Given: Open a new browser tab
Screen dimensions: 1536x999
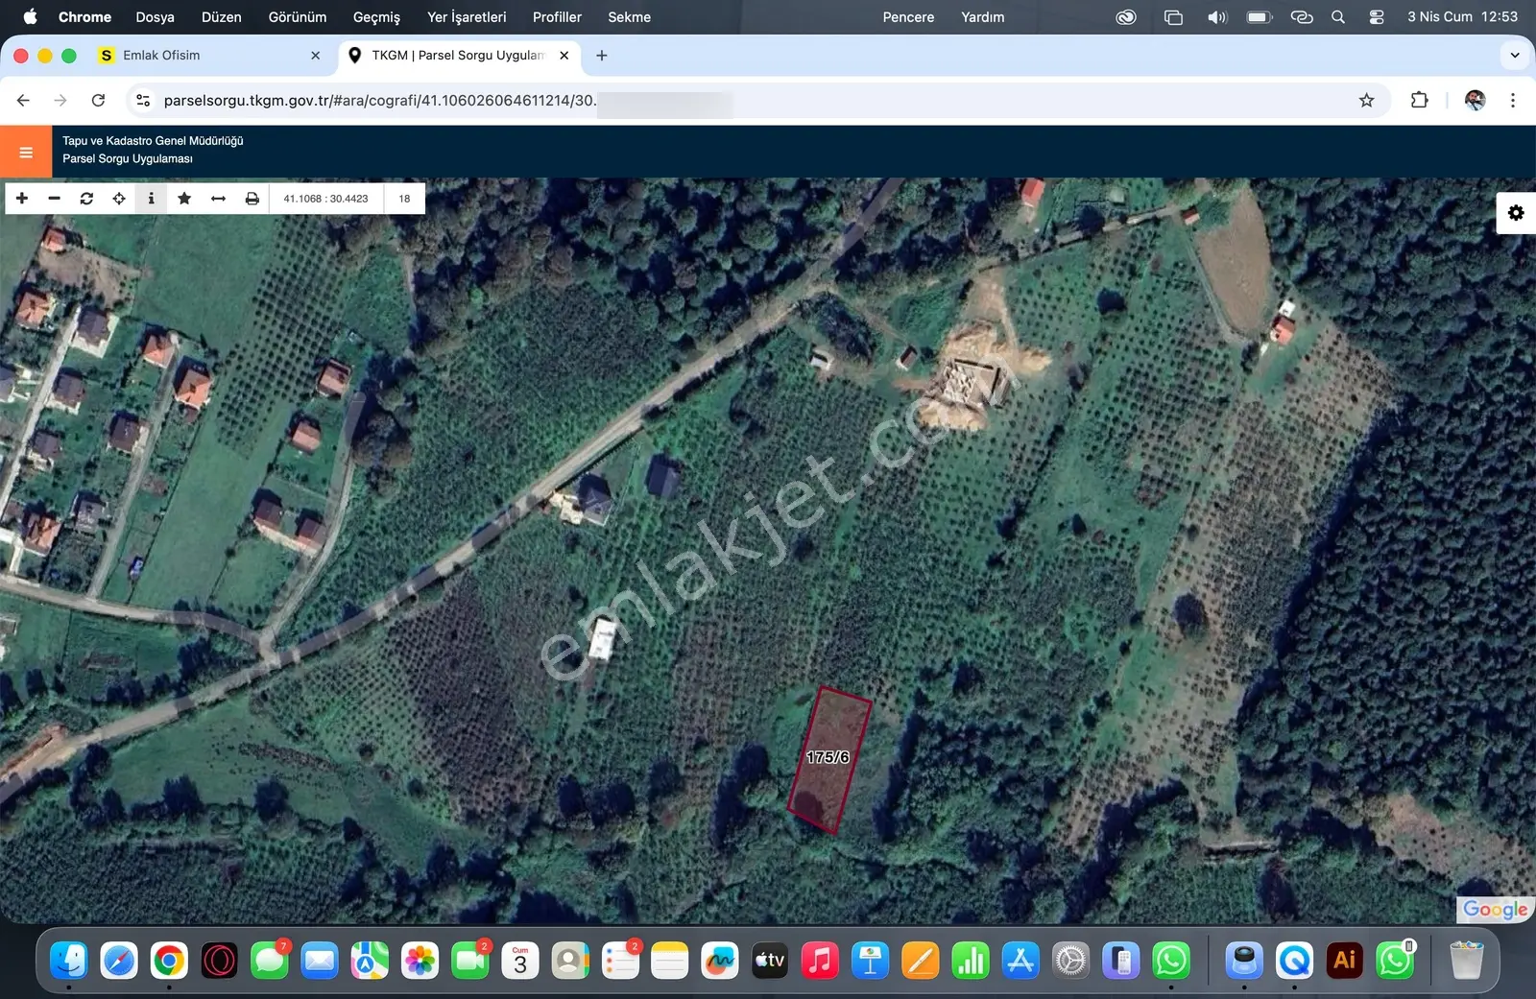Looking at the screenshot, I should 602,56.
